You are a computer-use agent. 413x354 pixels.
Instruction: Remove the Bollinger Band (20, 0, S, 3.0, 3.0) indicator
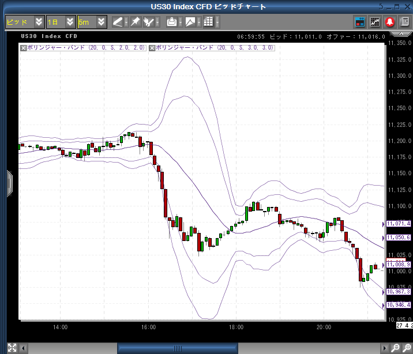(152, 48)
